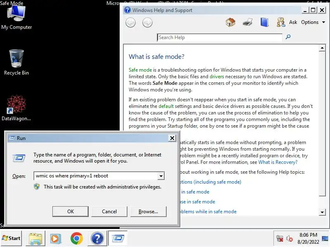
Task: Close the Run dialog
Action: pyautogui.click(x=172, y=138)
